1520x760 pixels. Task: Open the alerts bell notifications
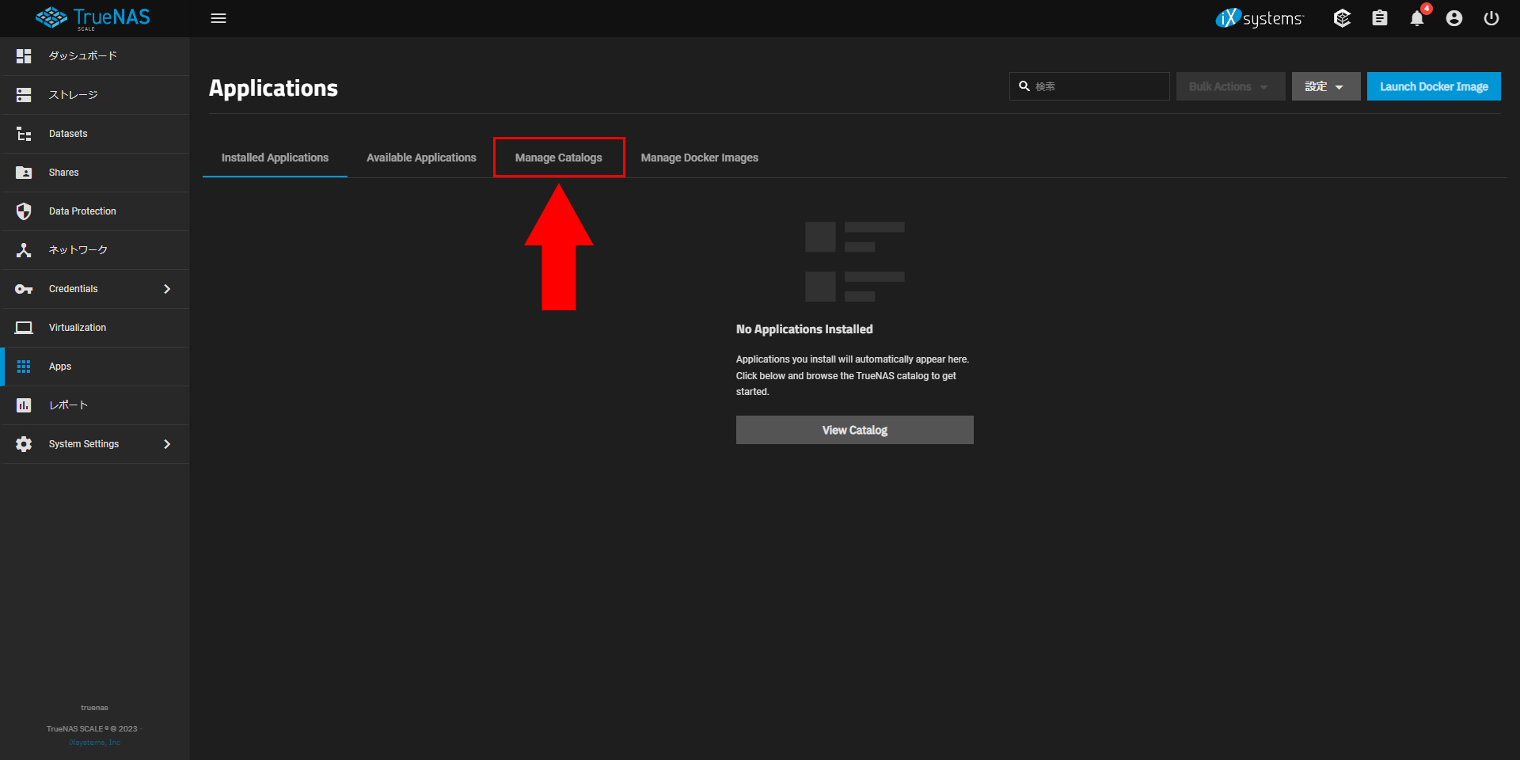1416,18
